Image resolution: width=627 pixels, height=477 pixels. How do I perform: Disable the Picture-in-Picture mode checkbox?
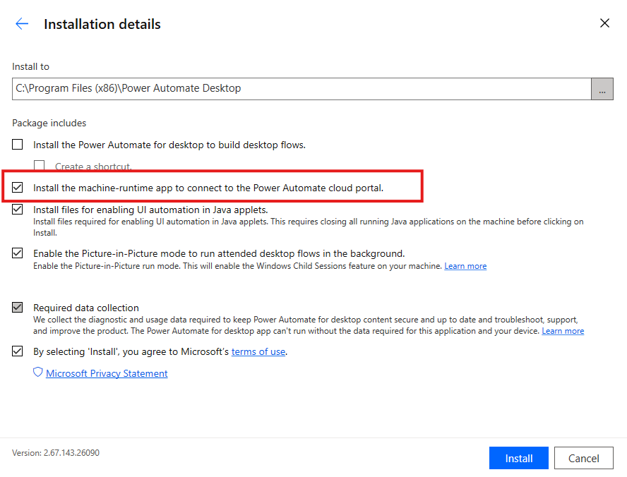17,253
